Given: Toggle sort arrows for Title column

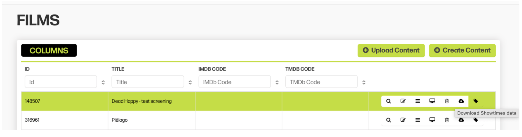Looking at the screenshot, I should (x=190, y=82).
